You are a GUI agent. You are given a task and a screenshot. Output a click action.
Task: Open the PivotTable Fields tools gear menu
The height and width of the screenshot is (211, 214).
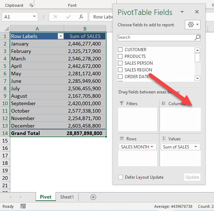[192, 25]
